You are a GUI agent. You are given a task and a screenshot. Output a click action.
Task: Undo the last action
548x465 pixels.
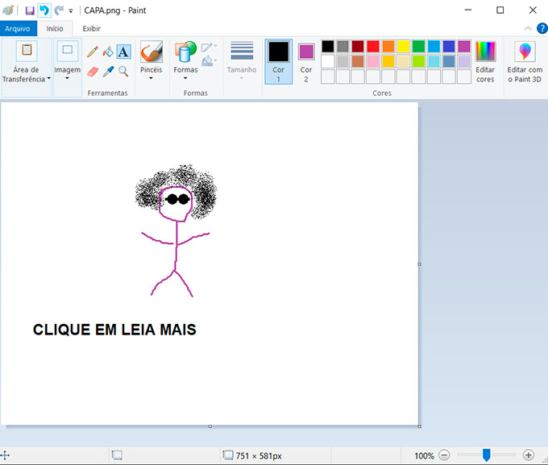[44, 10]
